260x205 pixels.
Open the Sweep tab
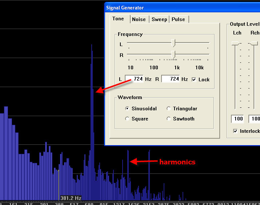159,19
